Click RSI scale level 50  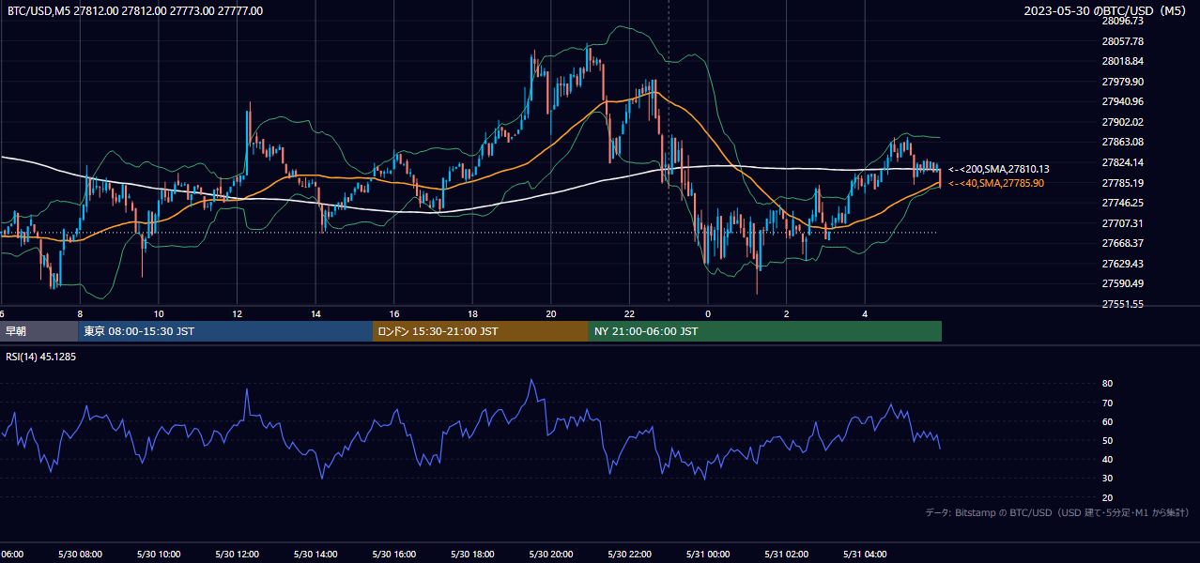click(x=1107, y=440)
